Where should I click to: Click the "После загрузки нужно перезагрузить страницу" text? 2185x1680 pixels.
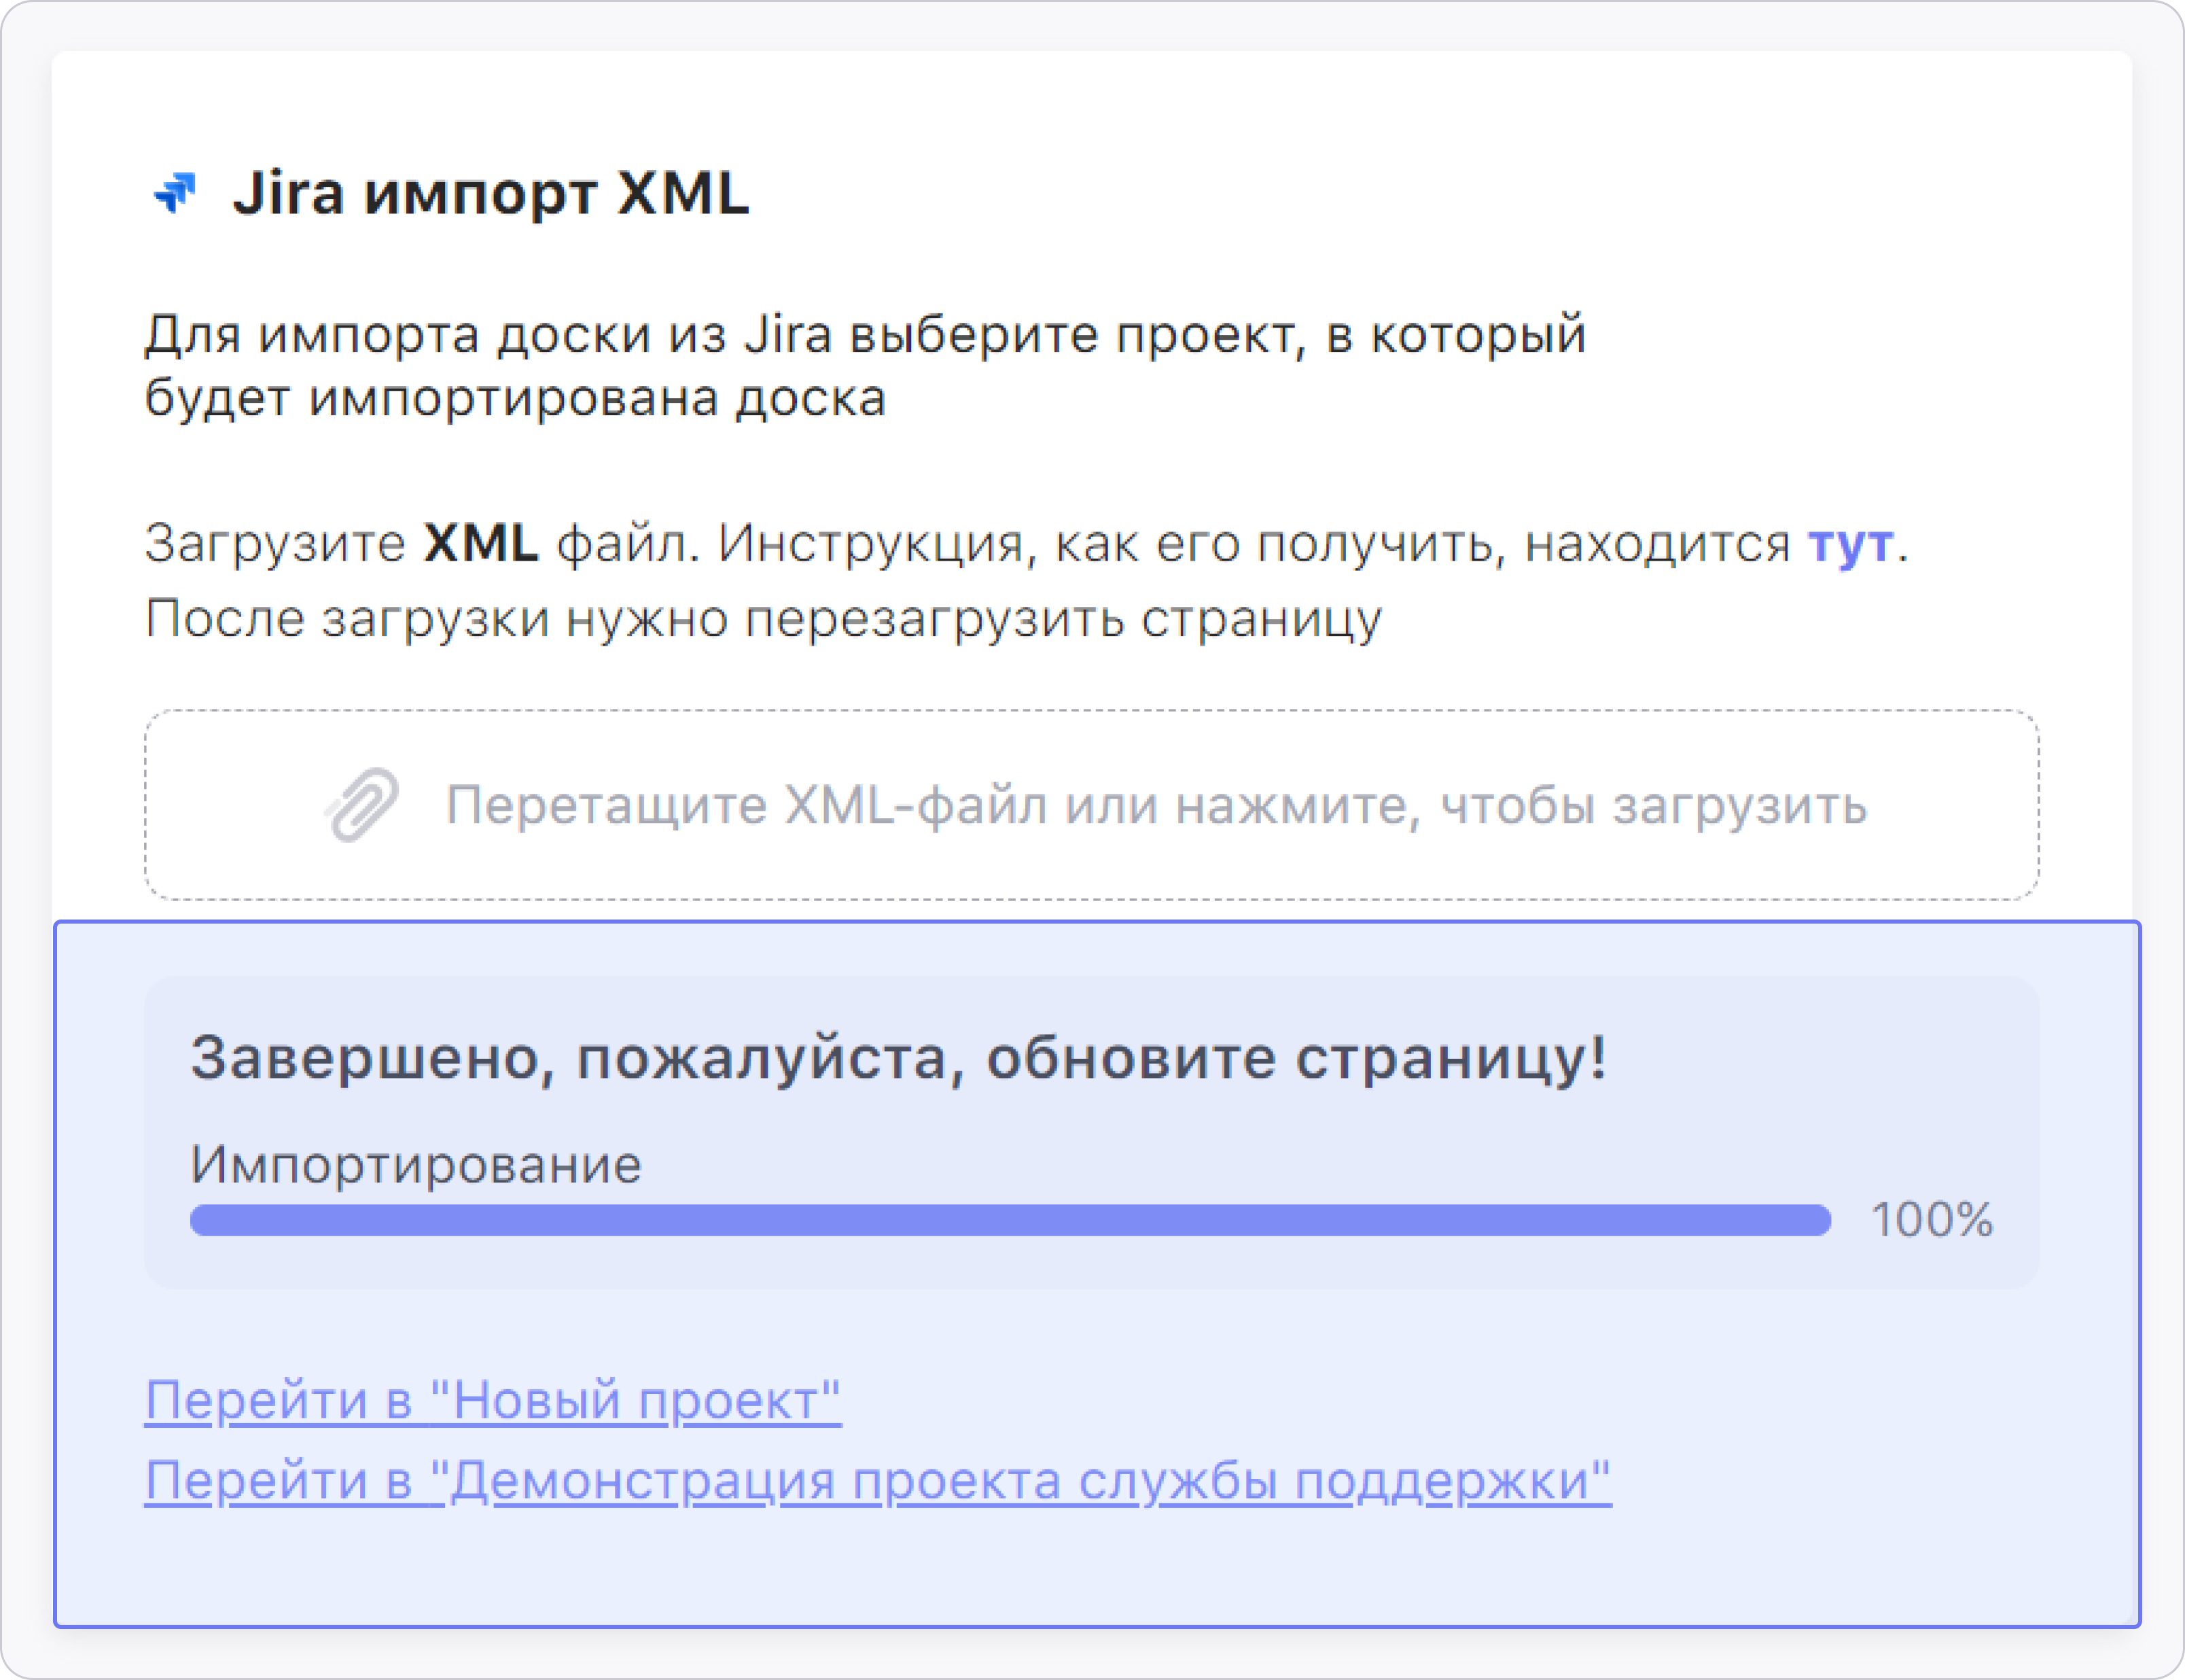coord(764,619)
